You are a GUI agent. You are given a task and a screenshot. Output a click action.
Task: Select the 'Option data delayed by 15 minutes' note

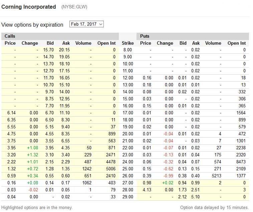tap(214, 207)
